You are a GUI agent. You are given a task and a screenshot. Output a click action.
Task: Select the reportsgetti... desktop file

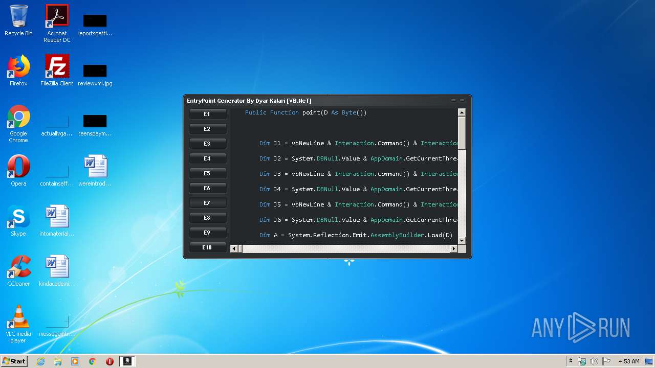click(95, 25)
